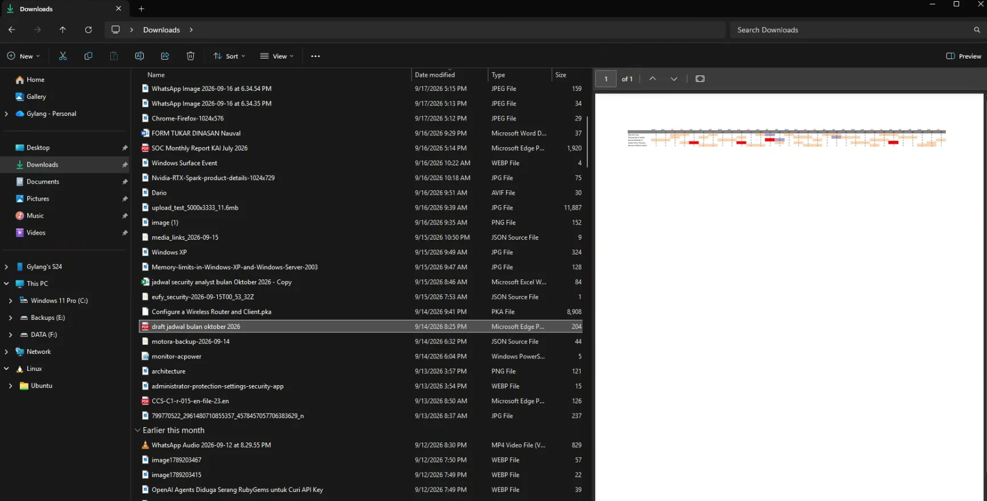This screenshot has height=501, width=987.
Task: Select the file SOC Monthly Report KAI July 2026
Action: (360, 148)
